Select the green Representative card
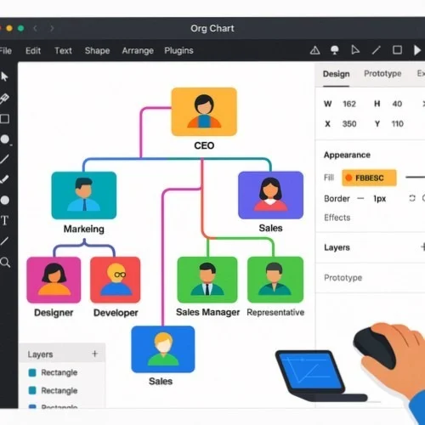This screenshot has height=425, width=425. (x=275, y=280)
